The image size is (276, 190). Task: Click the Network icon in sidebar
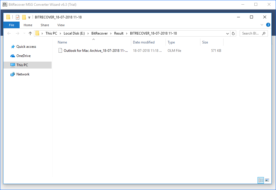tap(13, 74)
